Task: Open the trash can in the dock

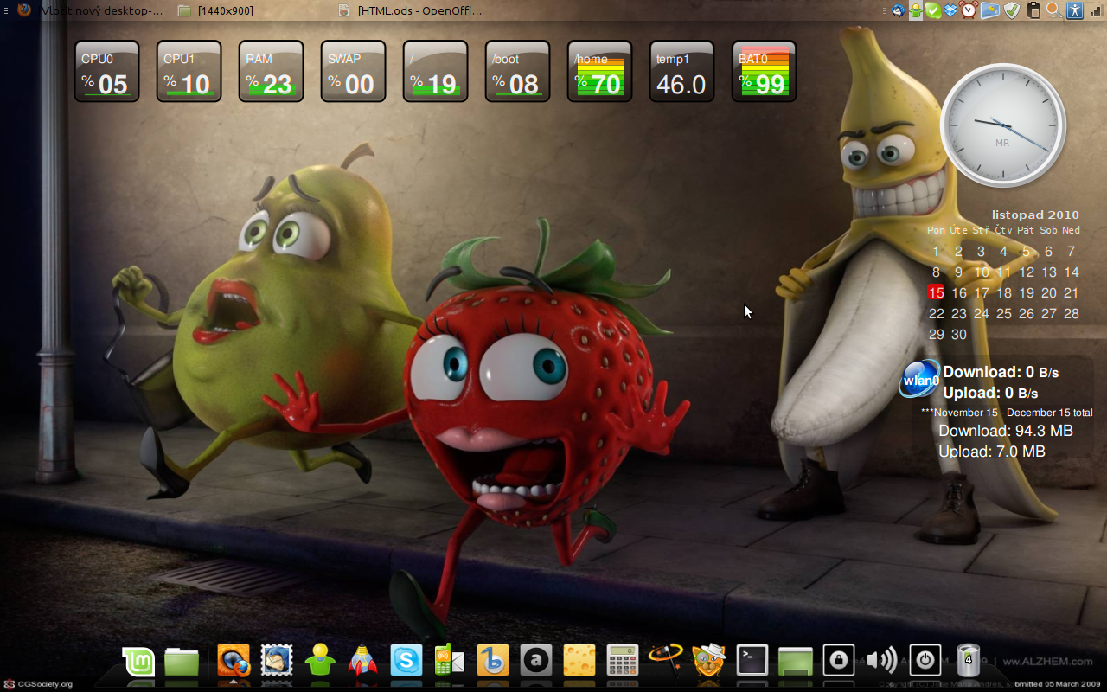Action: click(x=969, y=661)
